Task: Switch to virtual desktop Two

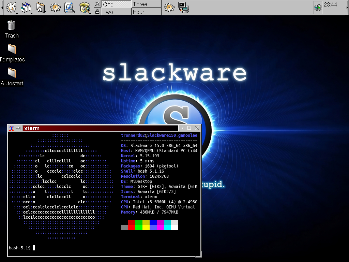Action: point(116,12)
